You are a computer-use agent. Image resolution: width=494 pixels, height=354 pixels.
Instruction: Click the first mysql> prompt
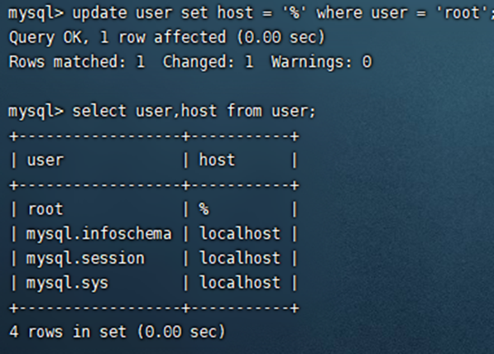[x=36, y=13]
